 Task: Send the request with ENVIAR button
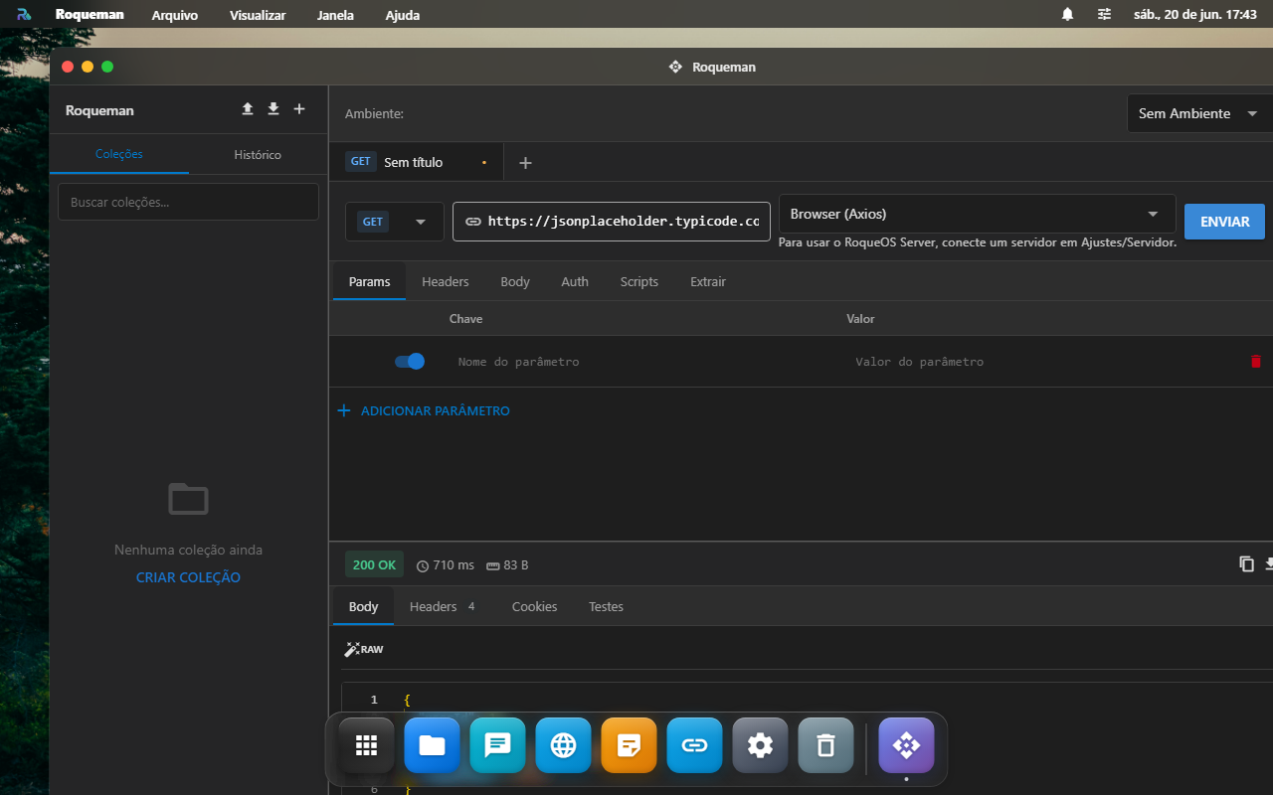coord(1224,222)
